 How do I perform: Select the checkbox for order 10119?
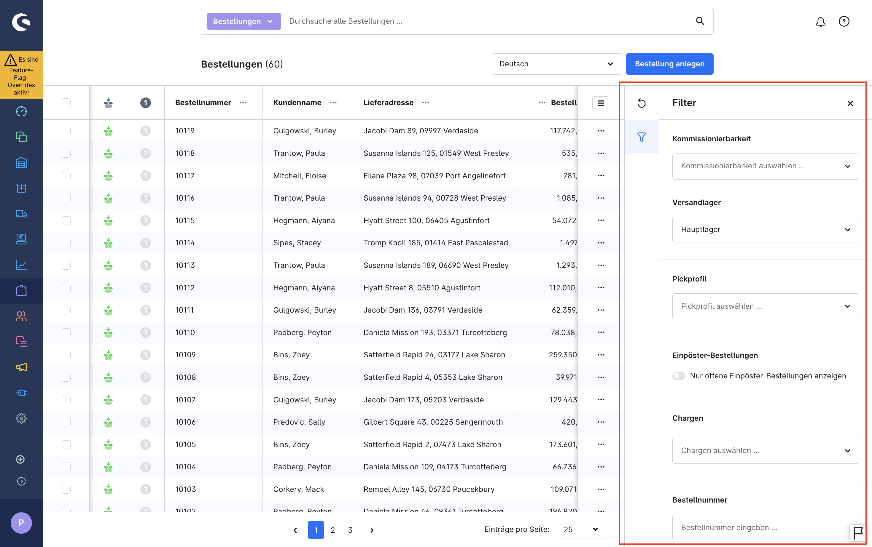click(66, 131)
